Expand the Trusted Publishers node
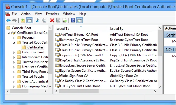 click(14, 62)
